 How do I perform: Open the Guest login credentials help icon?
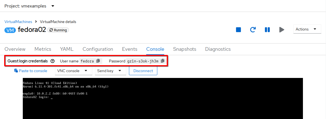click(53, 61)
